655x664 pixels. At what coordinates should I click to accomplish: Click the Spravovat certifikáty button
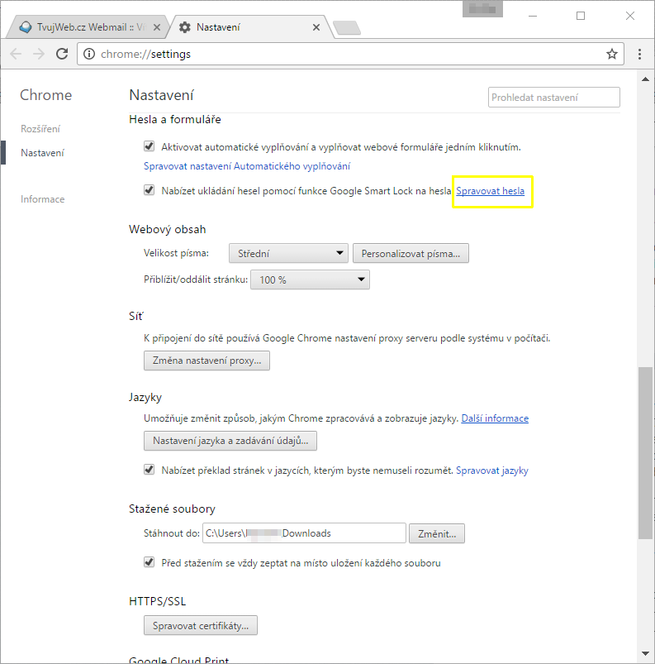tap(201, 625)
